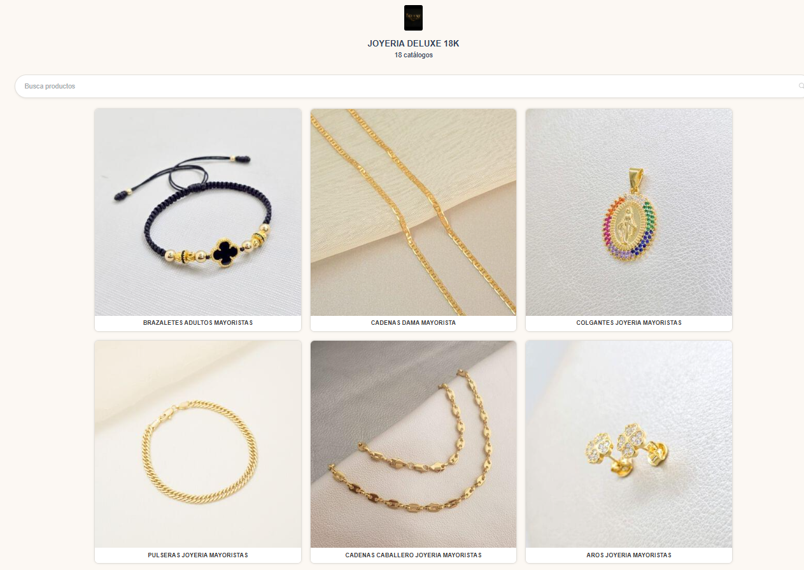Select PULSERAS JOYERIA MAYORISTAS label
The height and width of the screenshot is (570, 804).
click(x=198, y=555)
